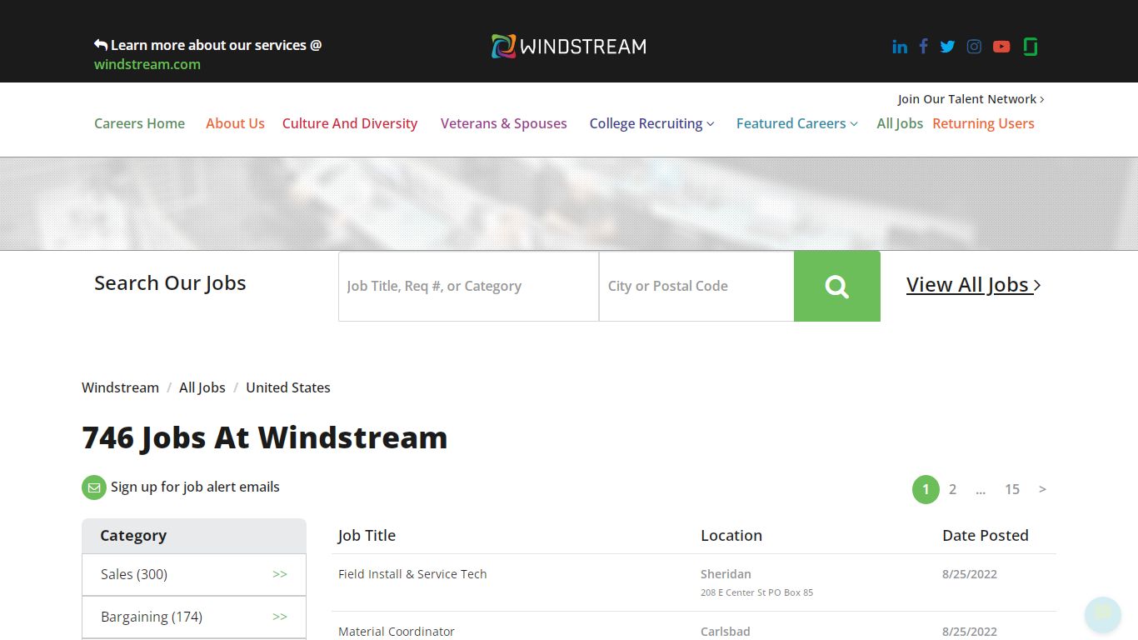The width and height of the screenshot is (1138, 640).
Task: Click the Date Posted column header
Action: click(x=986, y=535)
